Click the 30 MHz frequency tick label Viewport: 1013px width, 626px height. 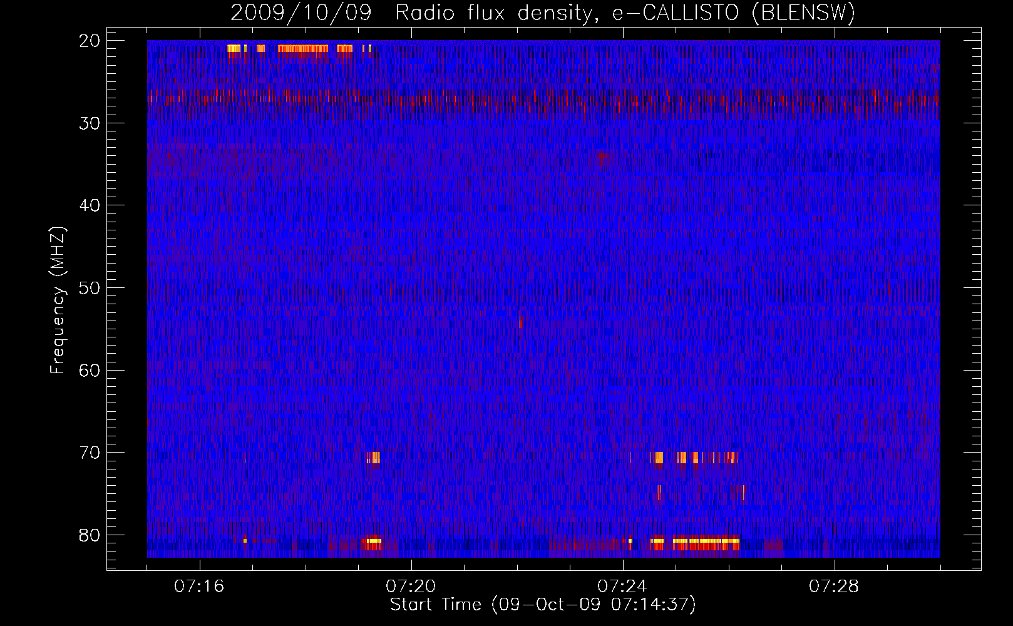tap(90, 123)
